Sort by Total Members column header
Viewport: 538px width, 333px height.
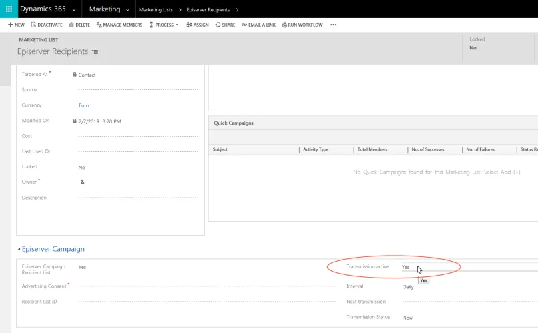click(372, 149)
